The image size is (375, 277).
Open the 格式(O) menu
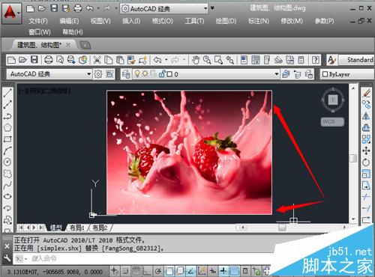point(162,21)
